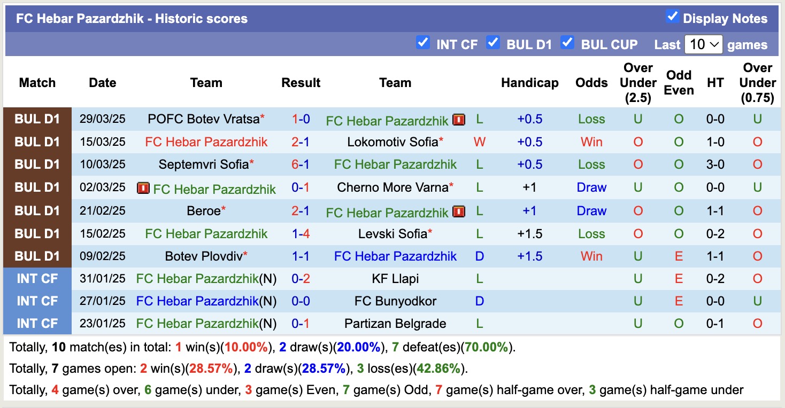Click the 6-1 result against Septemvri Sofia
785x408 pixels.
tap(301, 164)
